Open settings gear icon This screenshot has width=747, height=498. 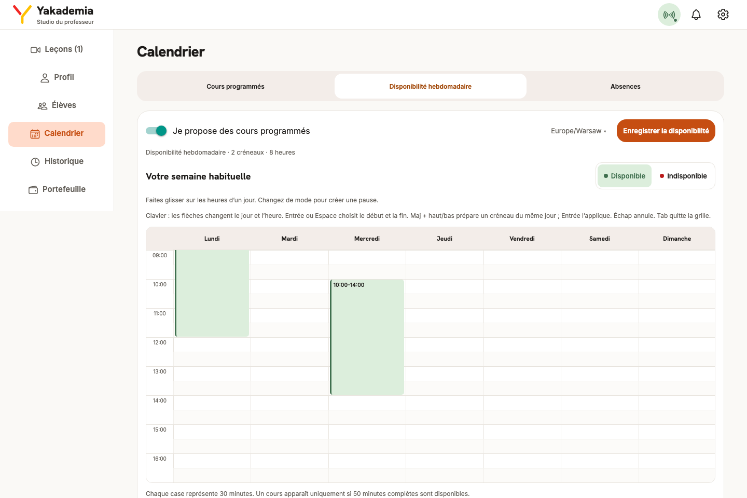pos(723,15)
